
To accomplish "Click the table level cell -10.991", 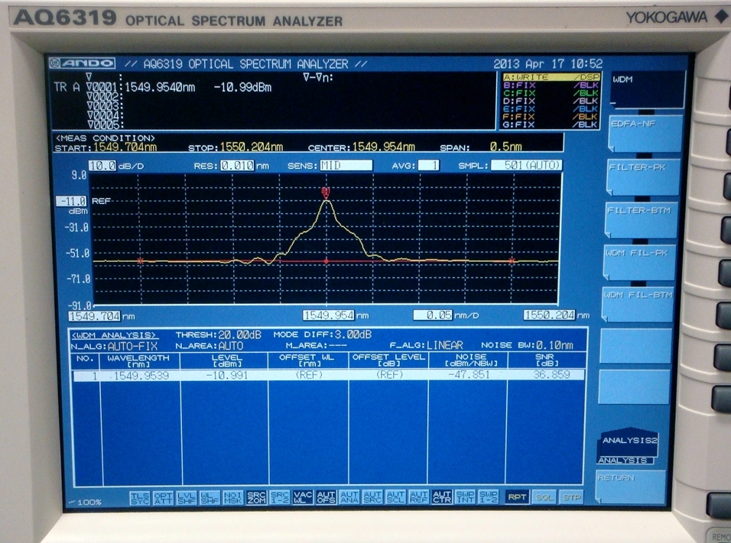I will click(227, 375).
